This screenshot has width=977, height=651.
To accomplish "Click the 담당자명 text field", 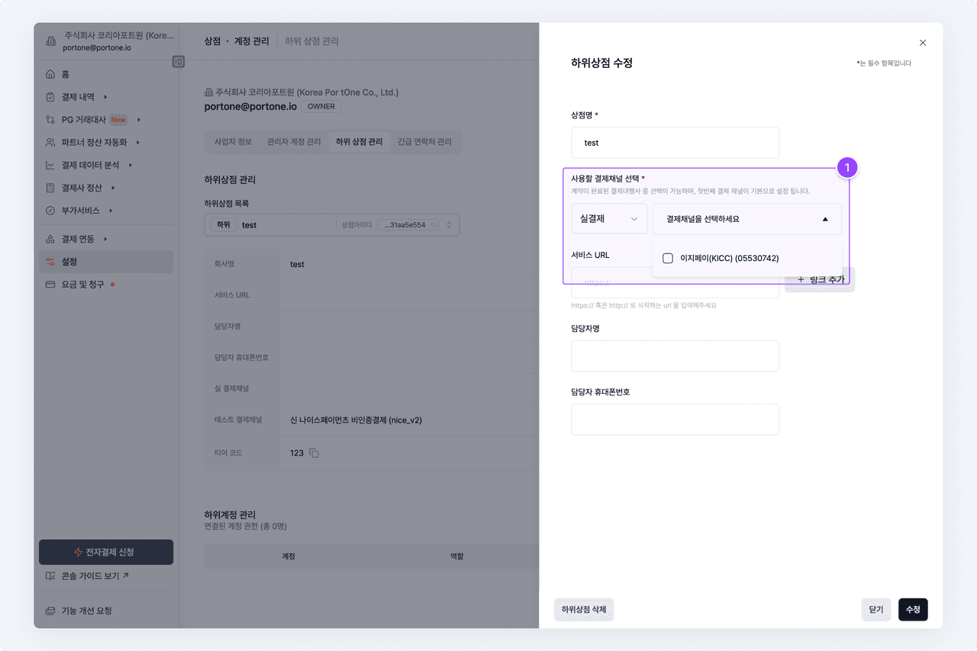I will point(675,356).
